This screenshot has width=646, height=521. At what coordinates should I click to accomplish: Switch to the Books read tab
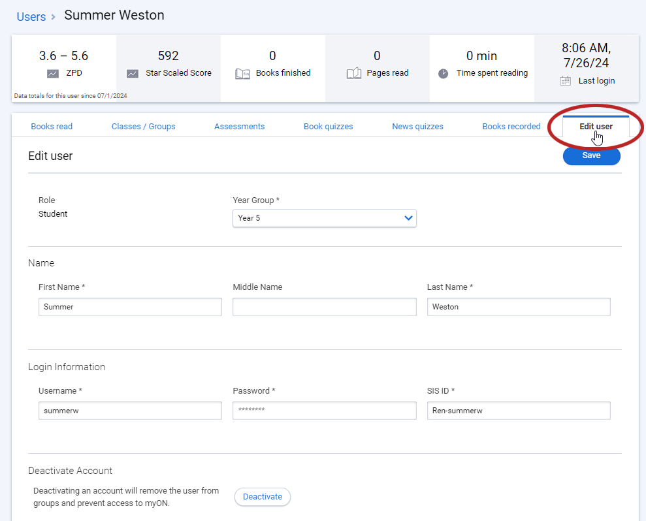[x=52, y=127]
